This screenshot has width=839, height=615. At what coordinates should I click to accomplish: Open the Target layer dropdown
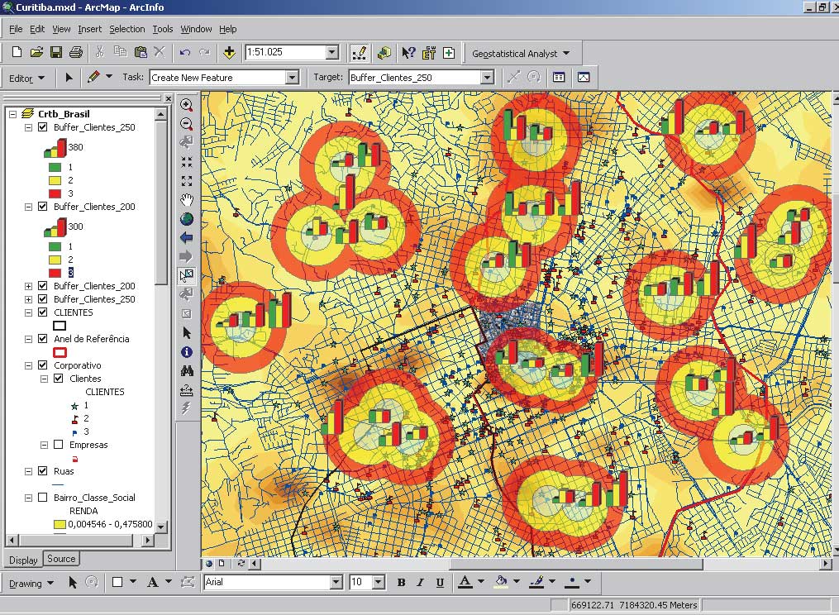[487, 78]
